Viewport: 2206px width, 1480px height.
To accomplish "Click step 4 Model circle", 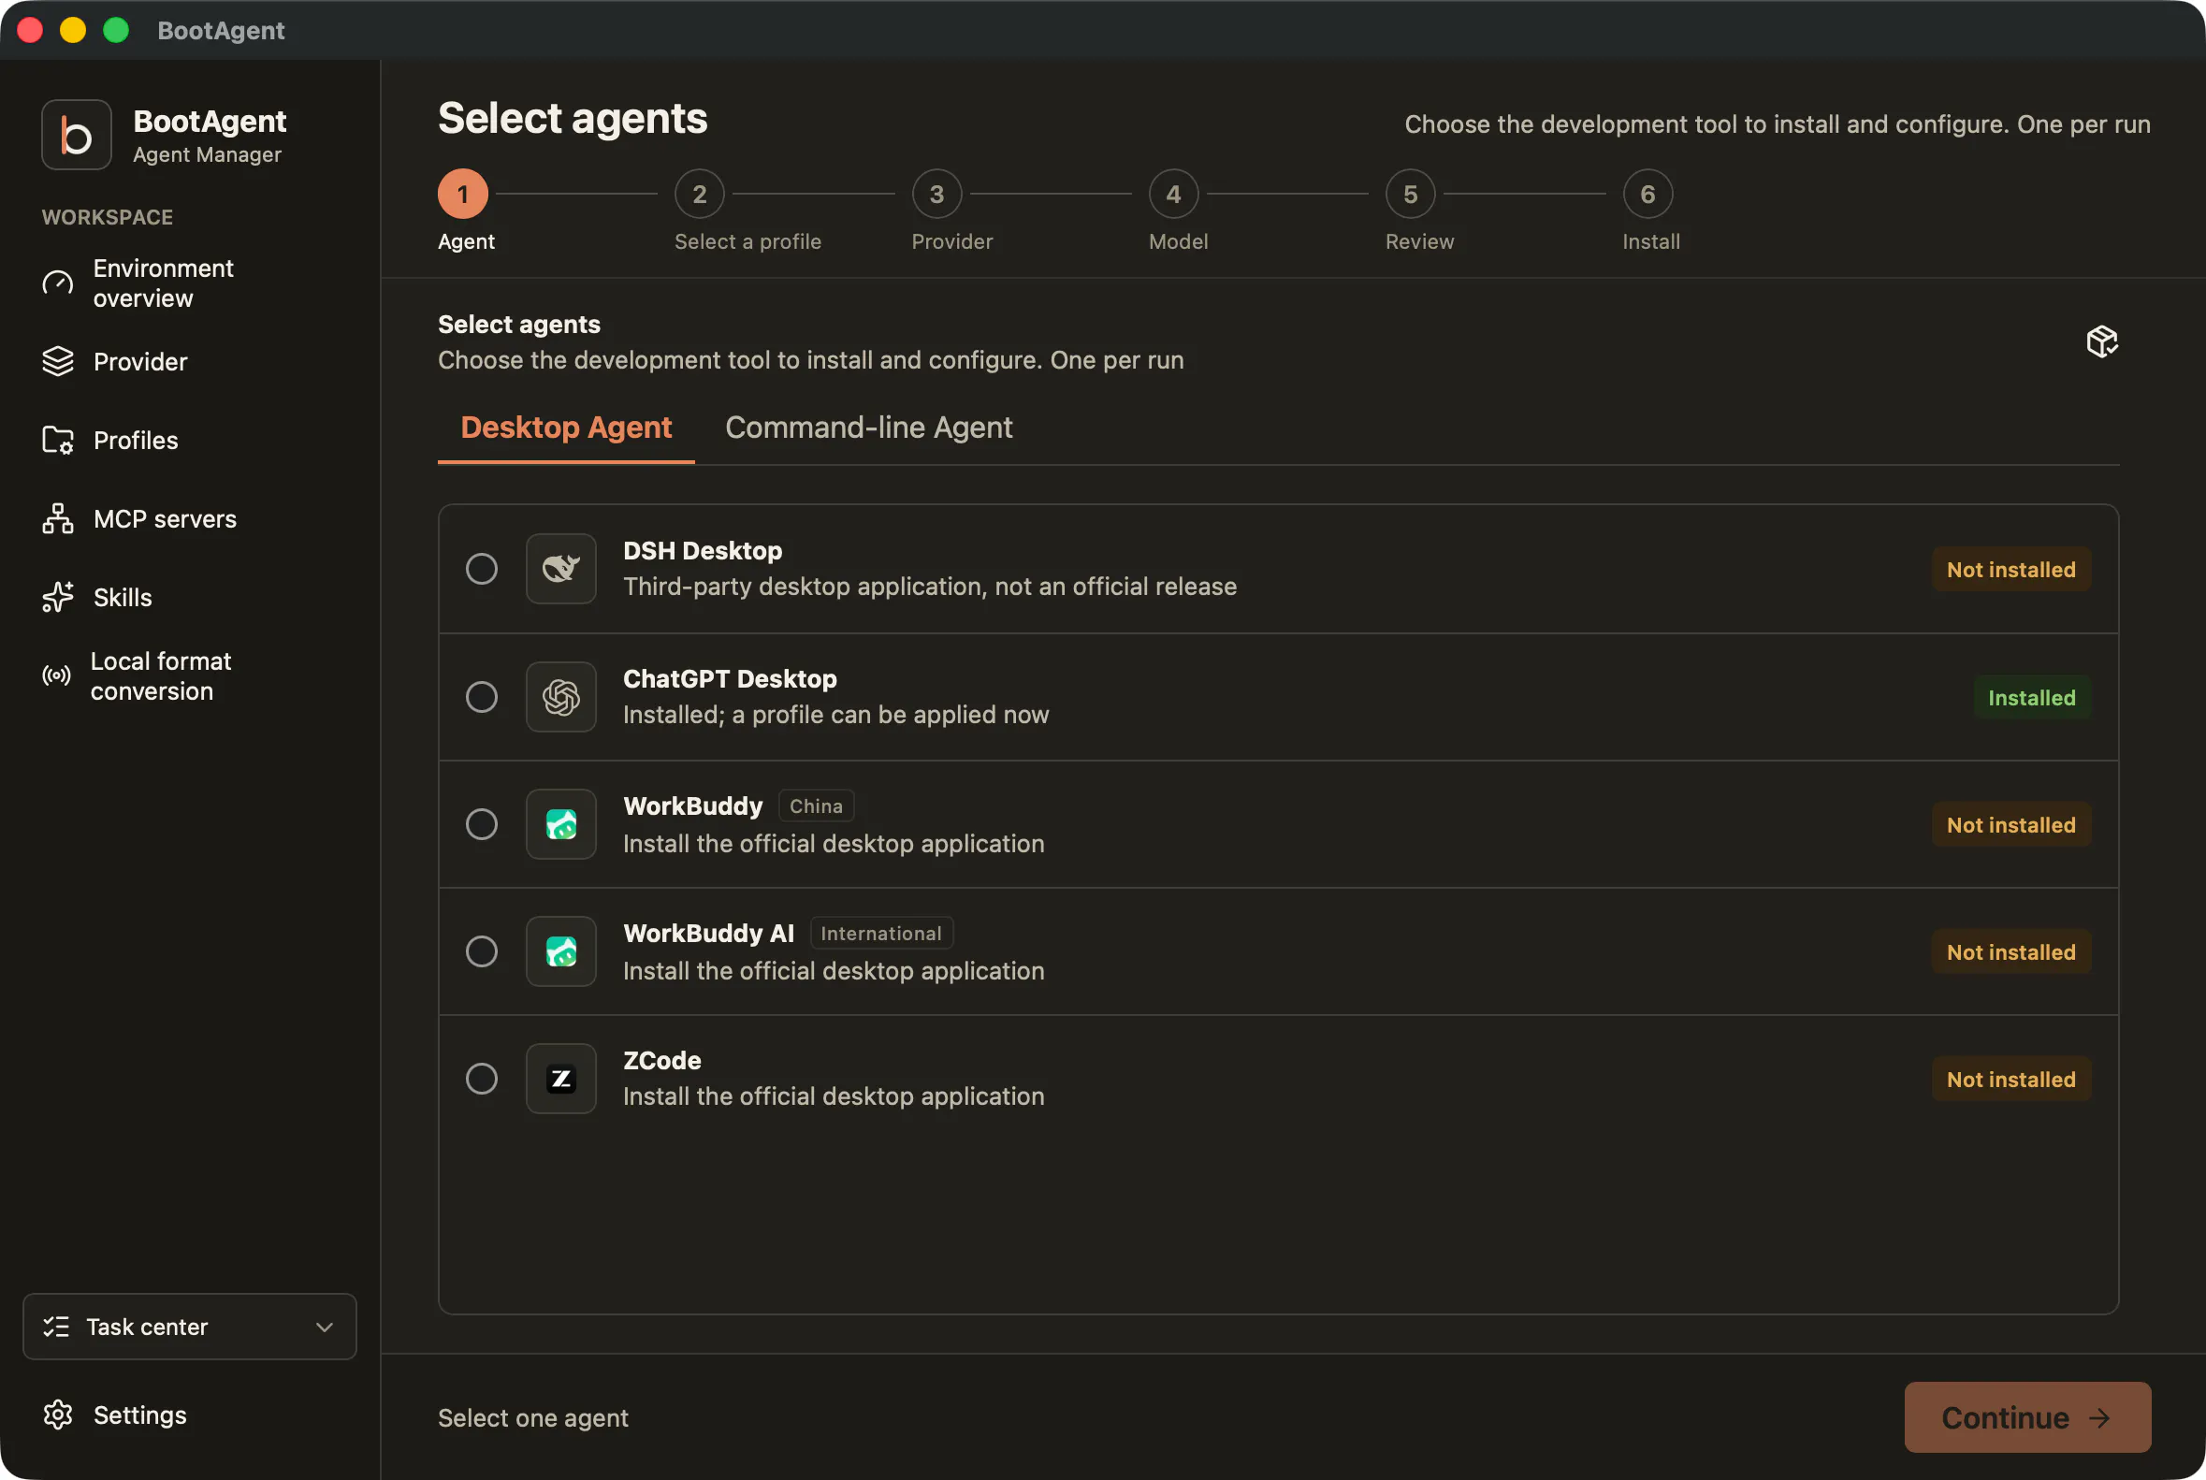I will coord(1173,194).
